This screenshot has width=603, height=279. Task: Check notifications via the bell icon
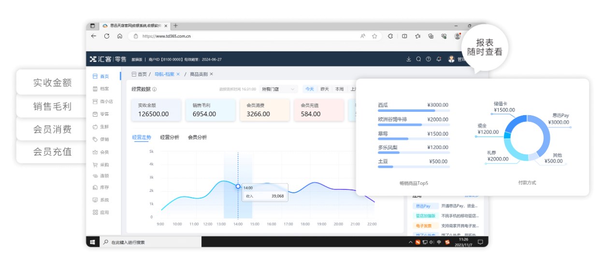pos(439,59)
